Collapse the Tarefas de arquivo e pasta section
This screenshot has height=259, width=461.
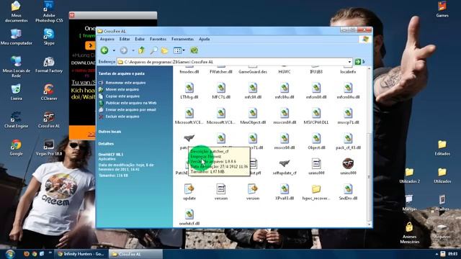click(x=122, y=73)
